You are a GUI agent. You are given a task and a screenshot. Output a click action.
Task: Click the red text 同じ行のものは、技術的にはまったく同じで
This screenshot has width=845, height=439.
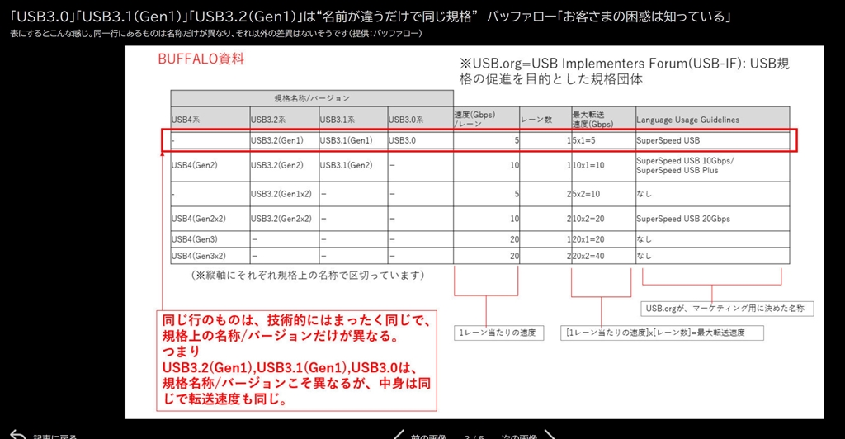[296, 320]
